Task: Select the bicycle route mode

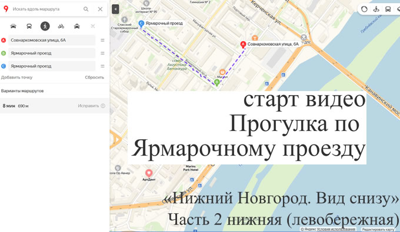Action: [x=61, y=26]
